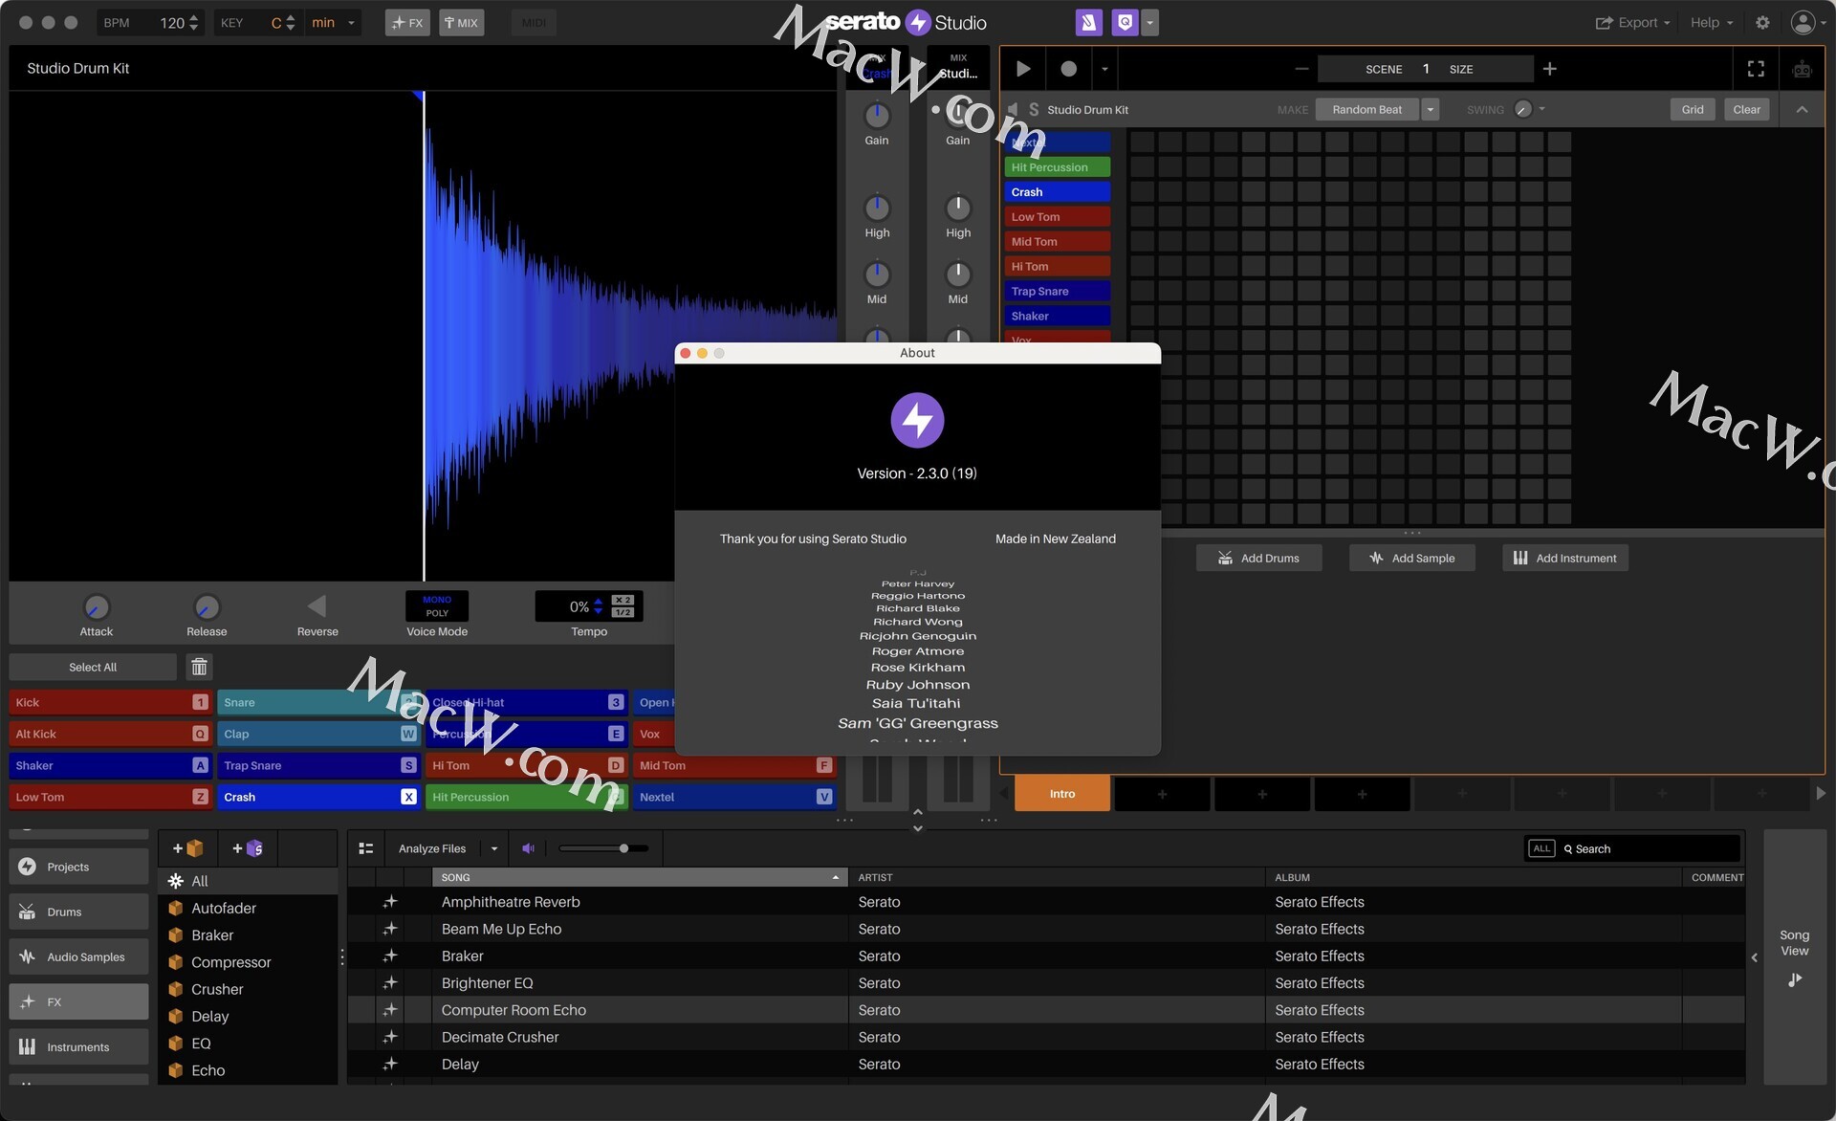Toggle the MIX button in top toolbar
Screen dimensions: 1836x1121
click(x=461, y=23)
